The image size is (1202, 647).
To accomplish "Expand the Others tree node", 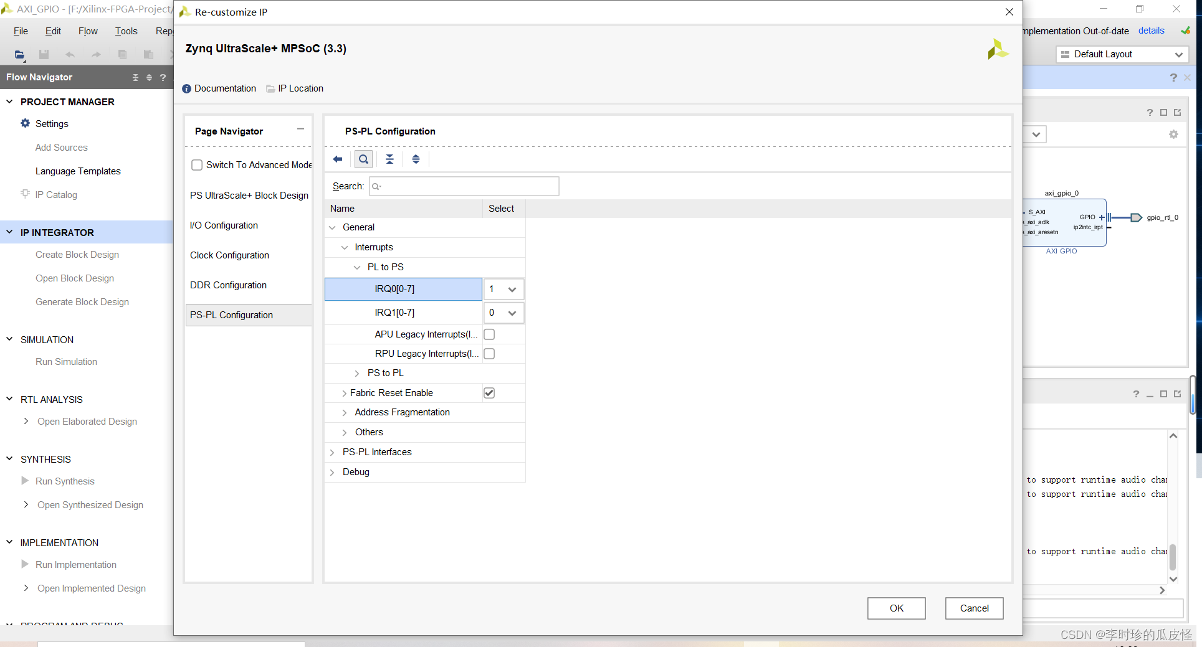I will coord(345,433).
